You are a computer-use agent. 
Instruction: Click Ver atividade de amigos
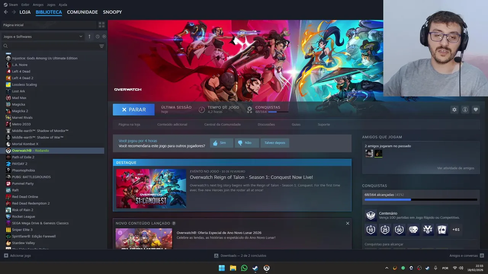point(456,168)
